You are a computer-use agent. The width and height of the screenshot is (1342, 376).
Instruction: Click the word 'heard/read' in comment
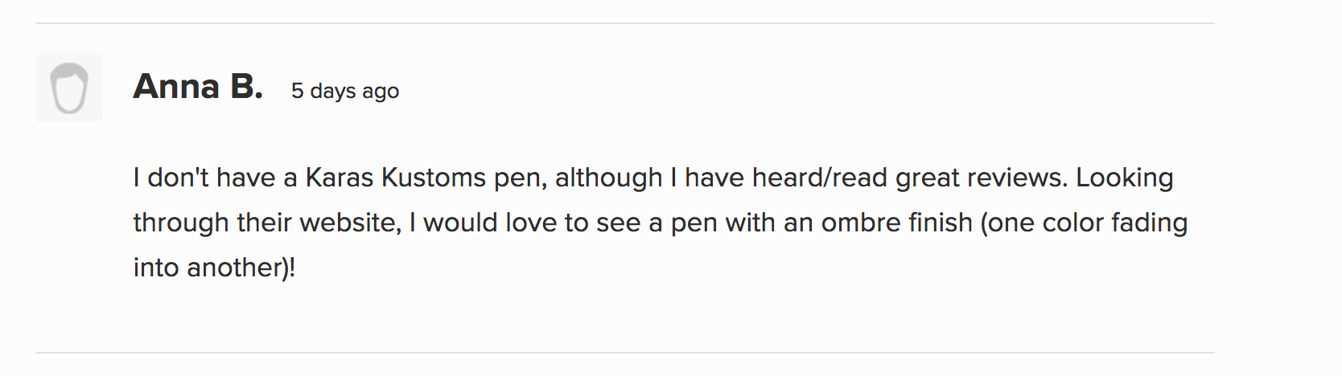(820, 178)
